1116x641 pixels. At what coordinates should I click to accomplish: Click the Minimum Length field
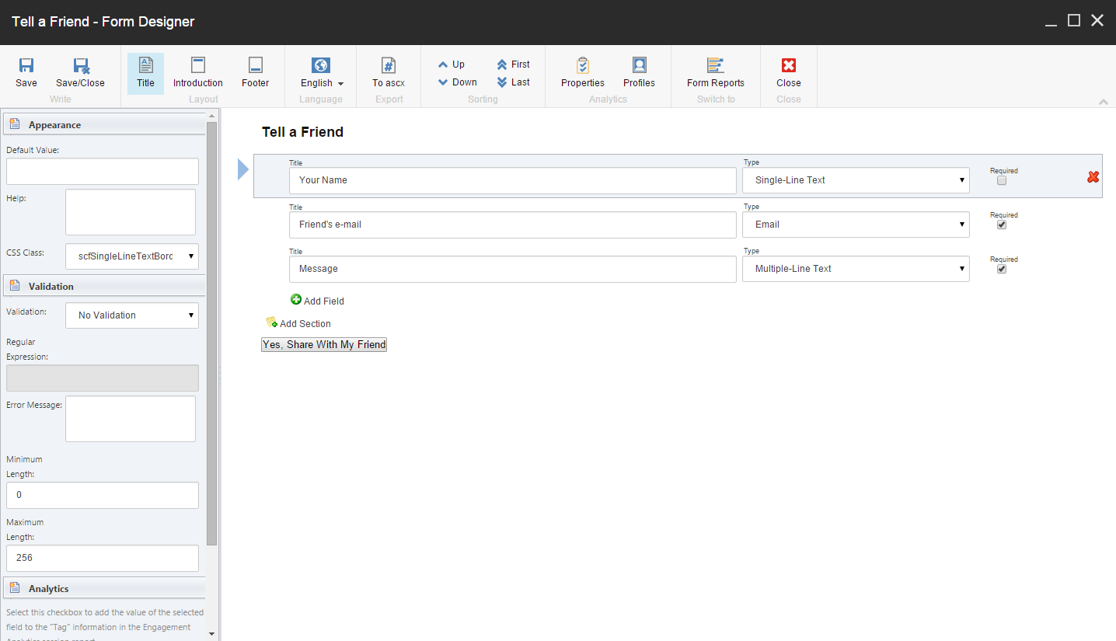coord(103,495)
